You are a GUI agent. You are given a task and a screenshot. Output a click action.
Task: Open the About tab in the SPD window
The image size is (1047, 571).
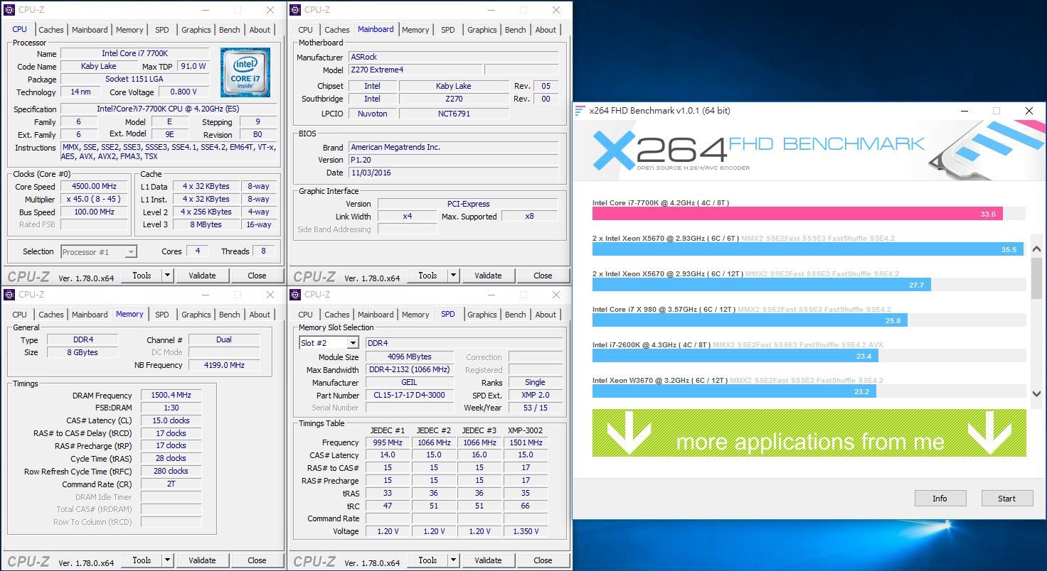(x=546, y=315)
